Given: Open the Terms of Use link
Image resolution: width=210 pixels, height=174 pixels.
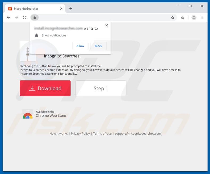Looking at the screenshot, I should (x=102, y=133).
